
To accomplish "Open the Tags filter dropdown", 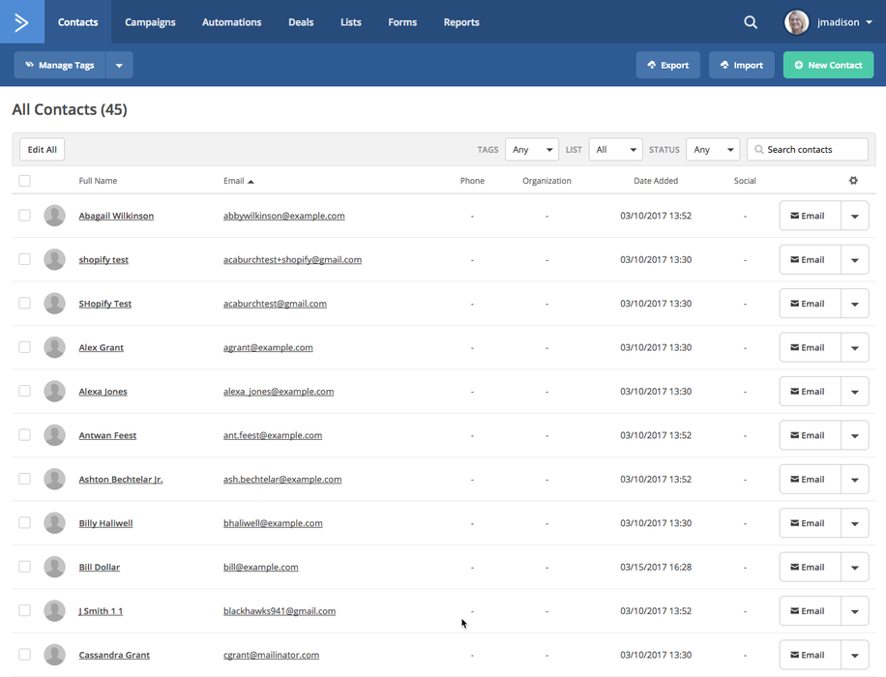I will [x=532, y=149].
